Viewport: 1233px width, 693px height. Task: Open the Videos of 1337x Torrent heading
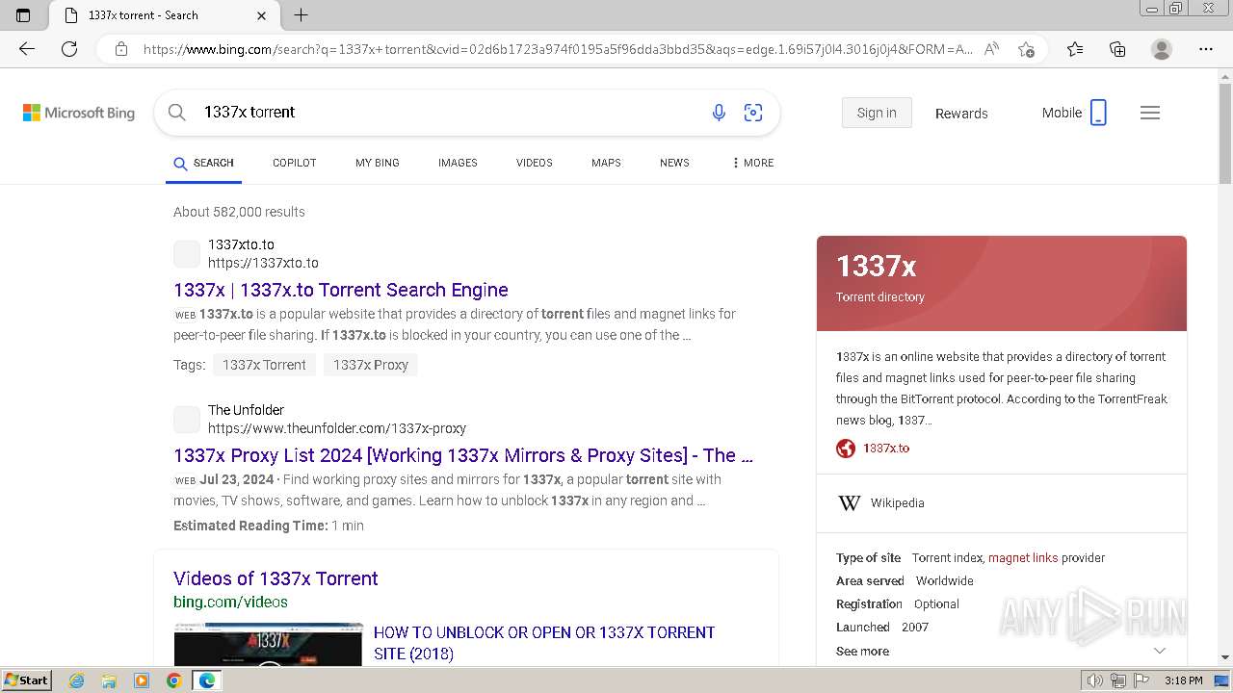(x=275, y=578)
